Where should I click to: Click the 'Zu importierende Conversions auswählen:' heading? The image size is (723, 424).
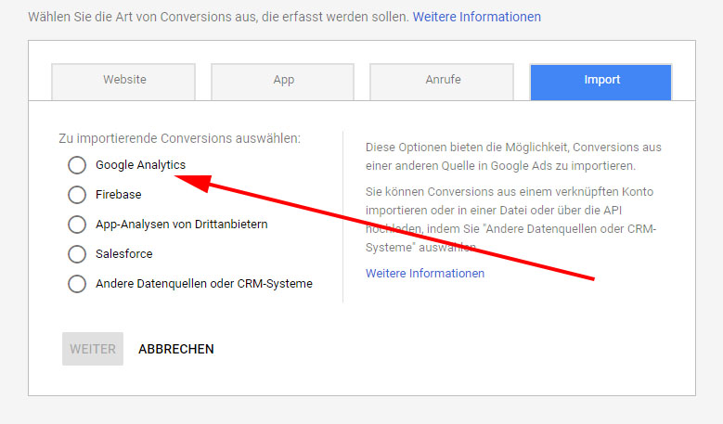[x=179, y=138]
